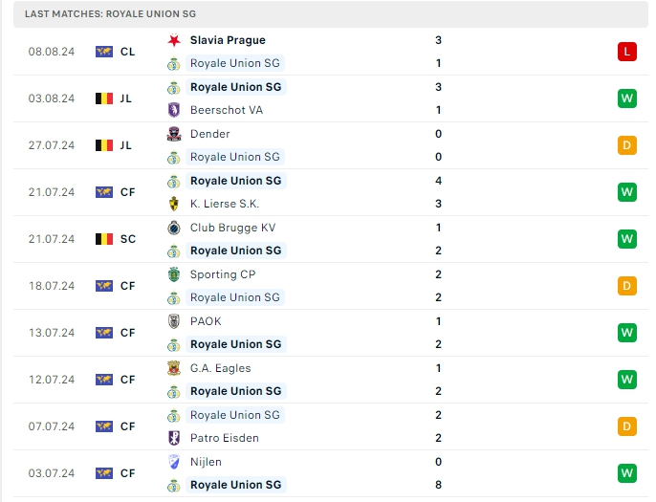Click the Belgian flag for 03.08.24 match
This screenshot has height=502, width=656.
click(104, 98)
